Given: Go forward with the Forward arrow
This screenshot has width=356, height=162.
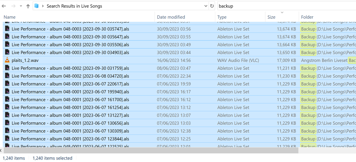Looking at the screenshot, I should point(13,6).
